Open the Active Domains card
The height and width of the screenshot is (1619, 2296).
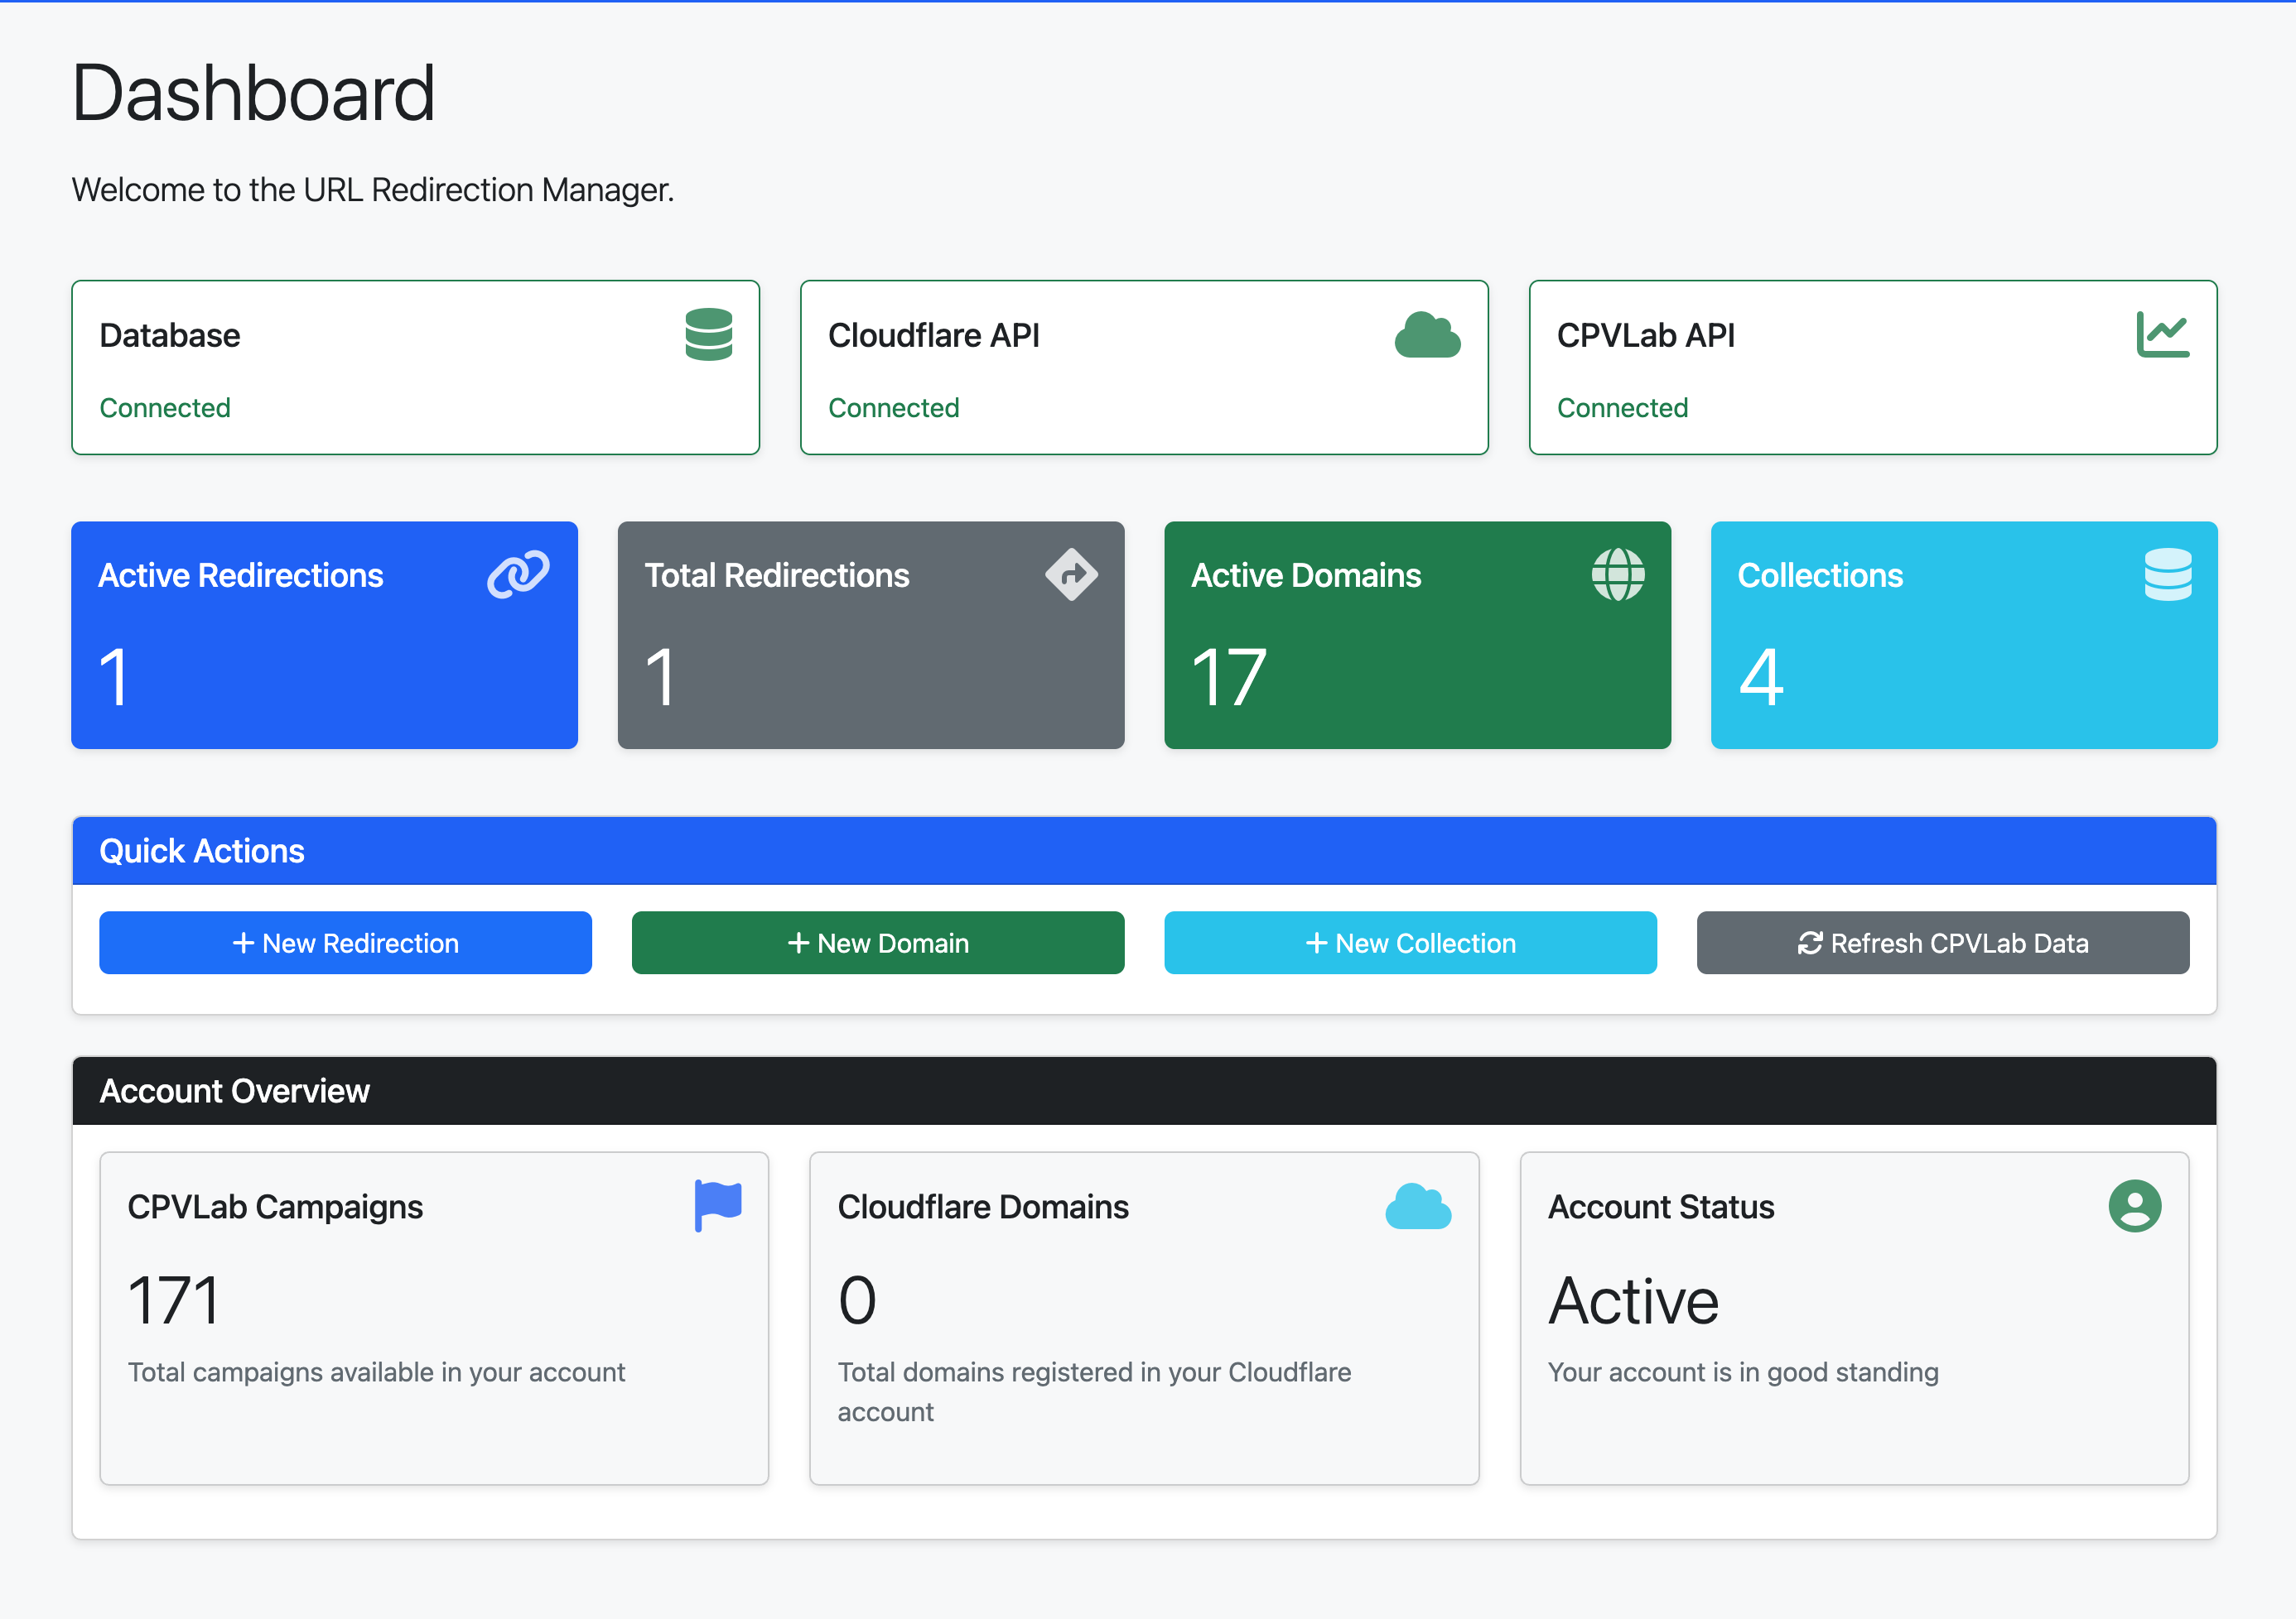[x=1417, y=635]
